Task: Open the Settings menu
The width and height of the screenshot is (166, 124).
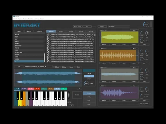Action: tap(37, 19)
